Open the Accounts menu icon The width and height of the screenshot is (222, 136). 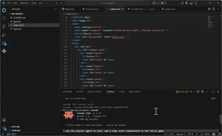[4, 120]
